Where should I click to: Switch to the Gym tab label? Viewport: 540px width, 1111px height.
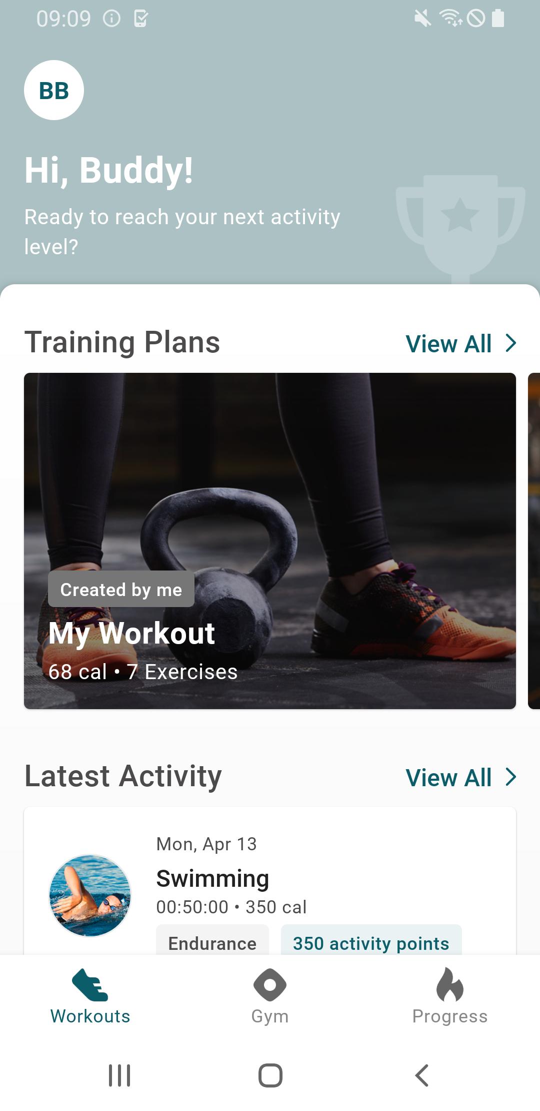tap(270, 1016)
